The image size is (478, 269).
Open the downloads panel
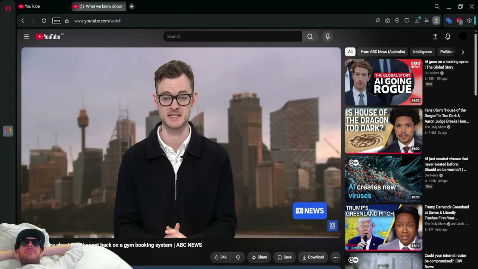coord(417,21)
